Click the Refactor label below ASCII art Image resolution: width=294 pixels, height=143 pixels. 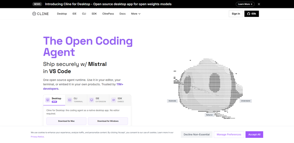tap(209, 115)
